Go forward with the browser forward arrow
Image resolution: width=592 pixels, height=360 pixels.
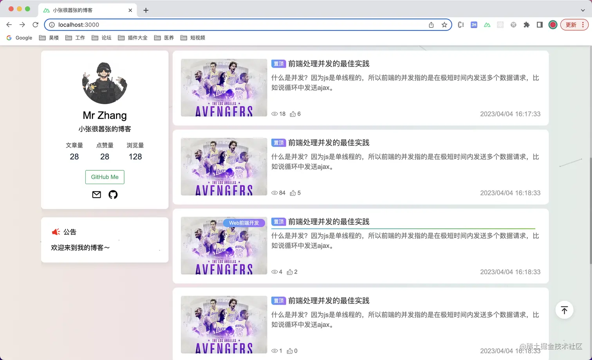tap(22, 25)
